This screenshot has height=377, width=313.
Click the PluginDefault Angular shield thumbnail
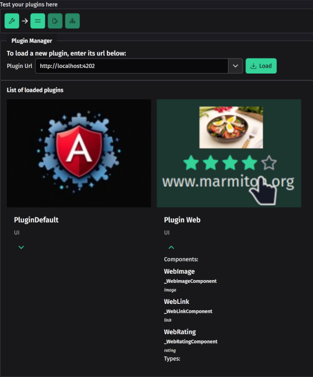[79, 153]
